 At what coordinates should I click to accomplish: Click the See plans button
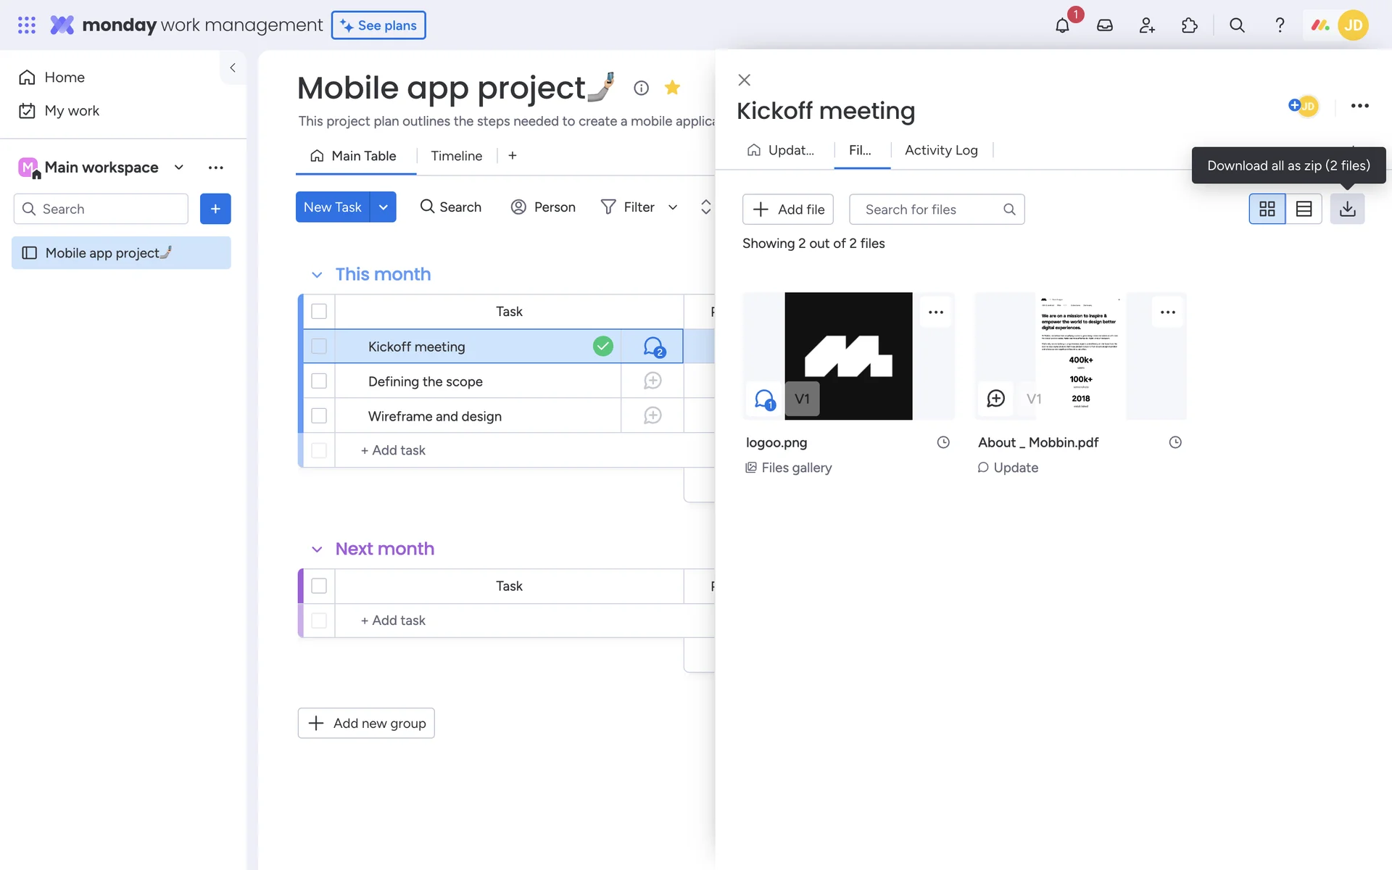pos(378,25)
